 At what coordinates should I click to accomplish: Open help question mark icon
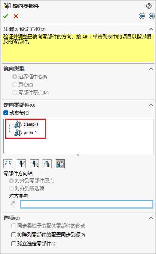point(149,6)
